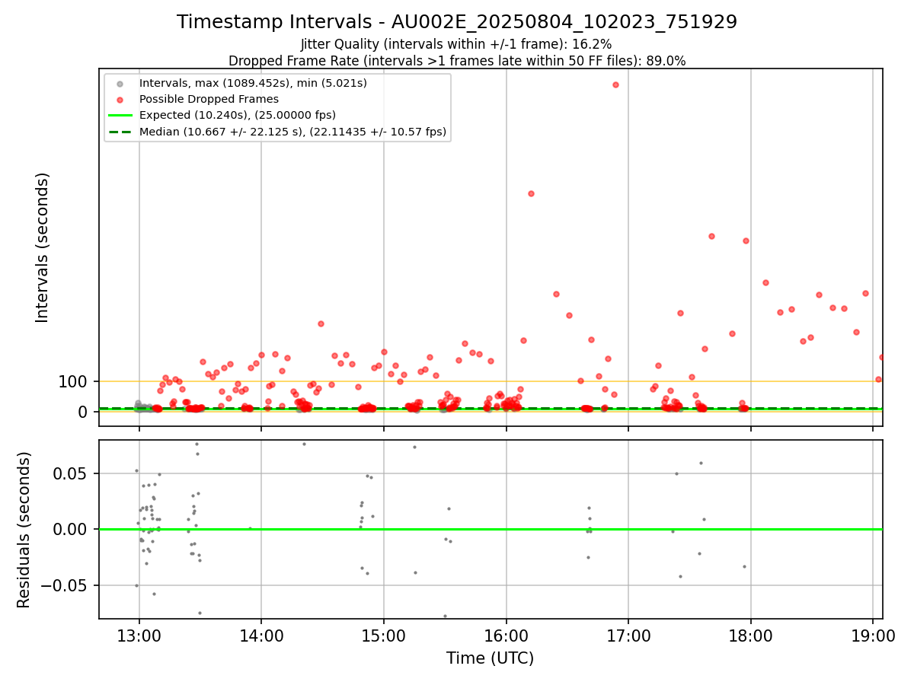Select the 'Jitter Quality' 16.2% subtitle line

point(457,45)
